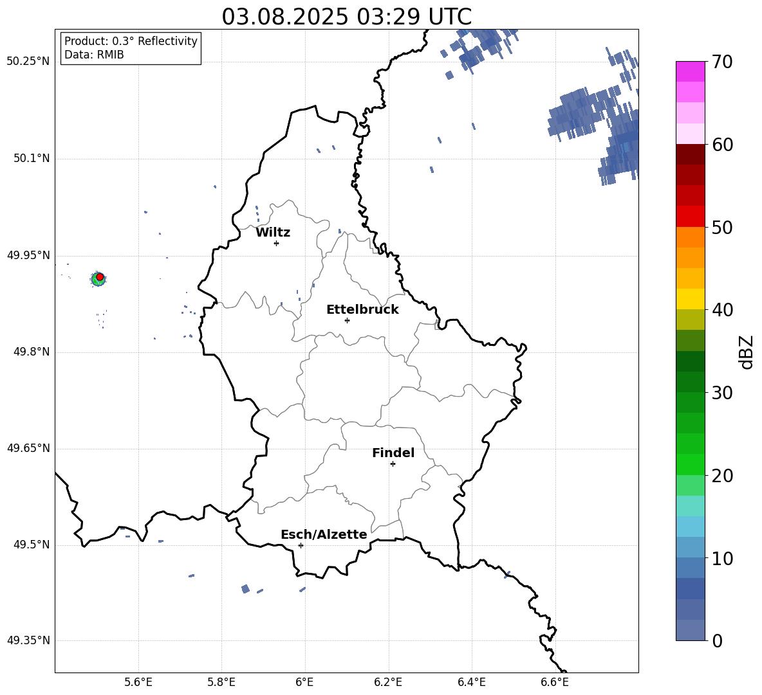Screen dimensions: 762x695
Task: Click the 5.6°E longitude label
Action: click(138, 682)
